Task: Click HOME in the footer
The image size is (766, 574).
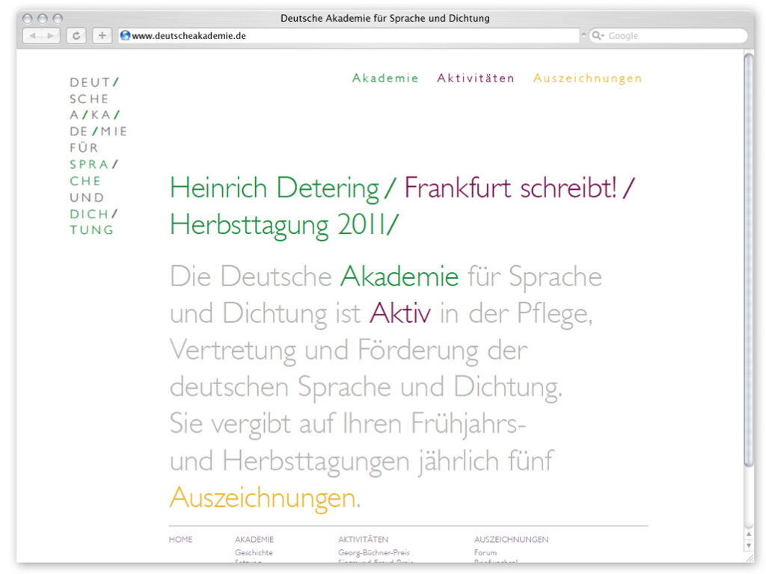Action: [180, 539]
